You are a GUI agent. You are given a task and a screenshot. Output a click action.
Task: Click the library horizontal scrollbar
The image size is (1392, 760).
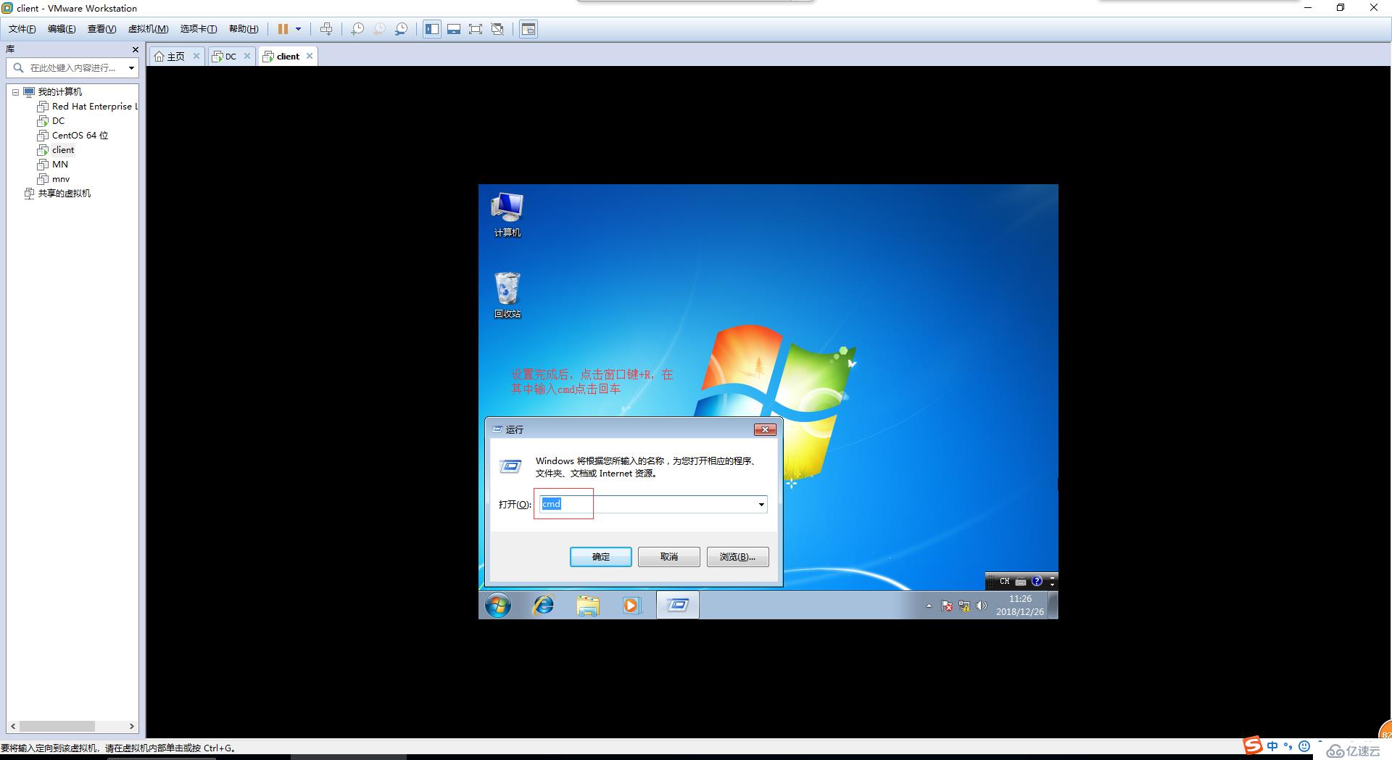(57, 726)
